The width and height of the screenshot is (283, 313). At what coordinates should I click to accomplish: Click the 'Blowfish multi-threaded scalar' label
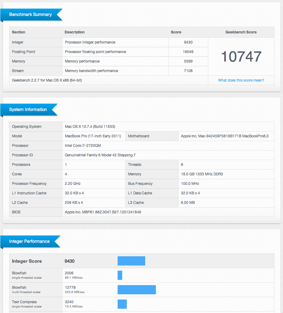(x=26, y=289)
